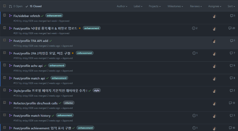This screenshot has height=131, width=238.
Task: Select the Feat/profile TFA API add checkbox
Action: point(4,40)
